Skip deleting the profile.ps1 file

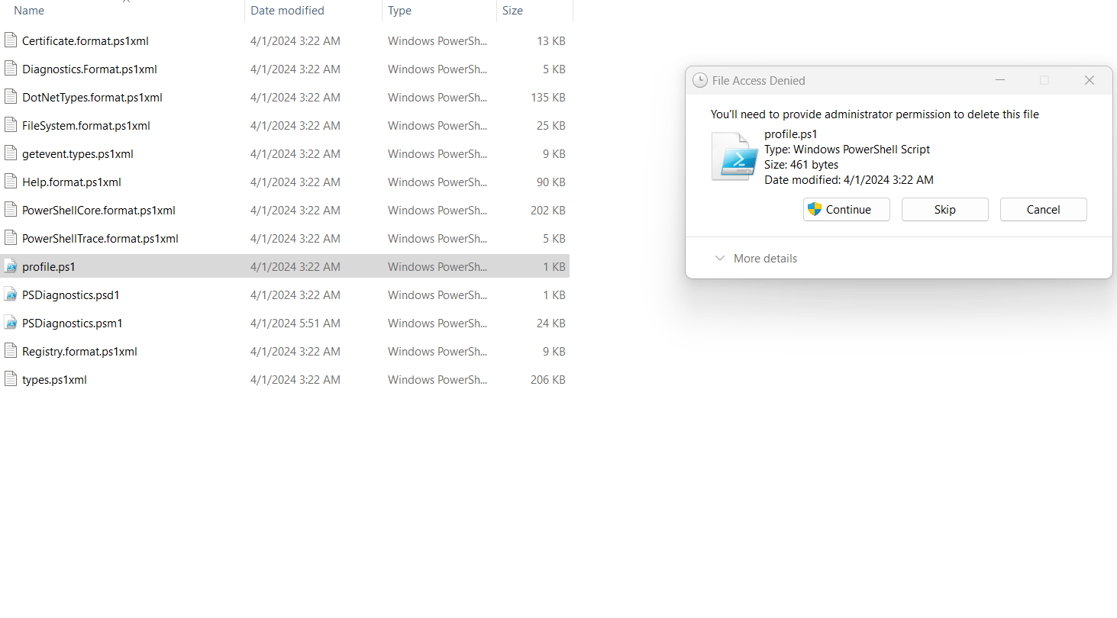pyautogui.click(x=944, y=209)
